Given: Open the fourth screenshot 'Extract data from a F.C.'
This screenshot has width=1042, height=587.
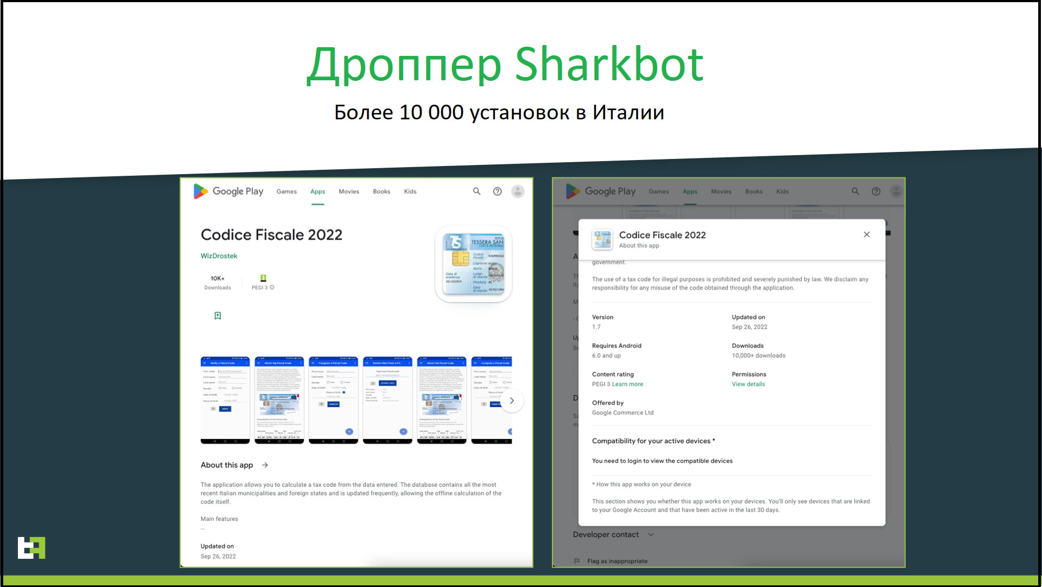Looking at the screenshot, I should click(387, 400).
